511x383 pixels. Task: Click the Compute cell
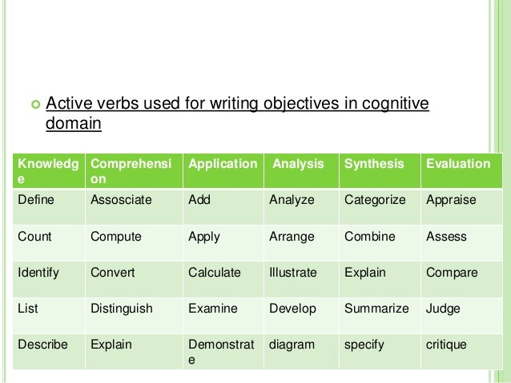point(134,243)
